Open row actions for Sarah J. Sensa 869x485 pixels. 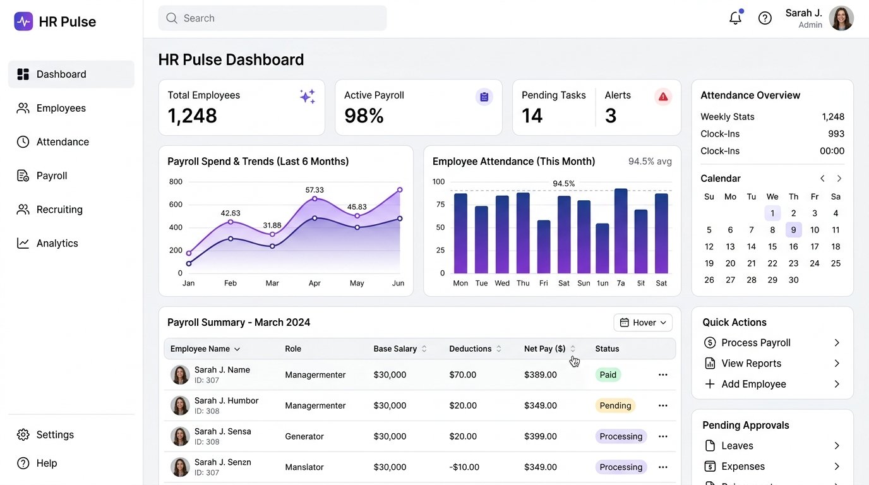pos(663,436)
